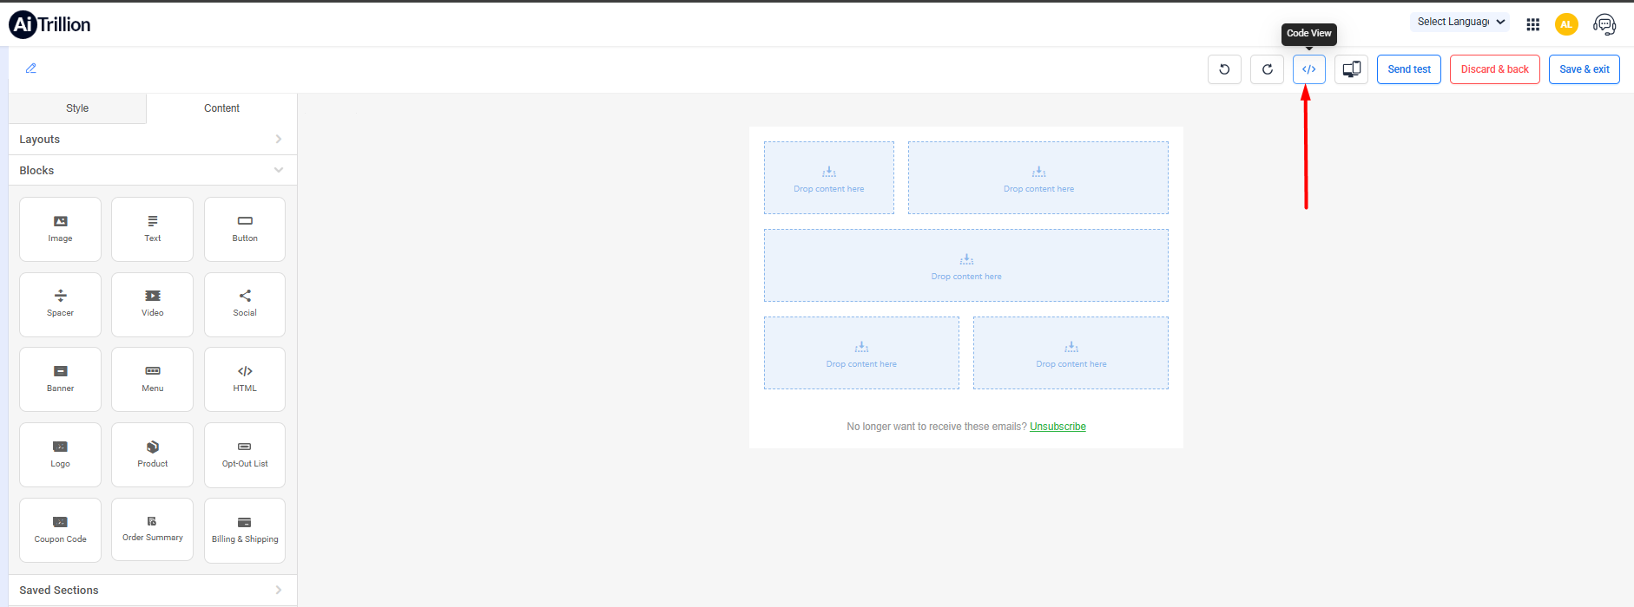
Task: Switch to the Style tab
Action: point(77,108)
